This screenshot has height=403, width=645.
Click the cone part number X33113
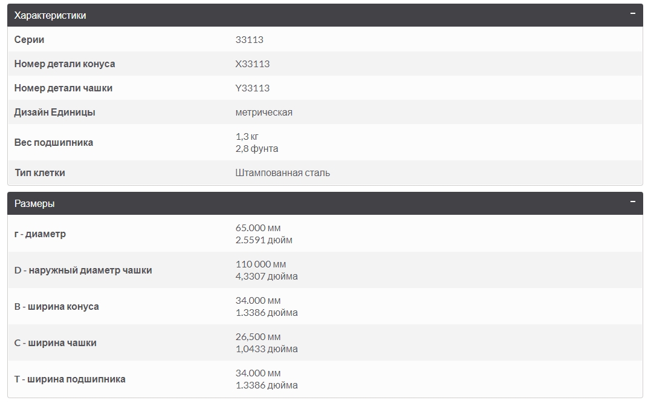tap(252, 64)
